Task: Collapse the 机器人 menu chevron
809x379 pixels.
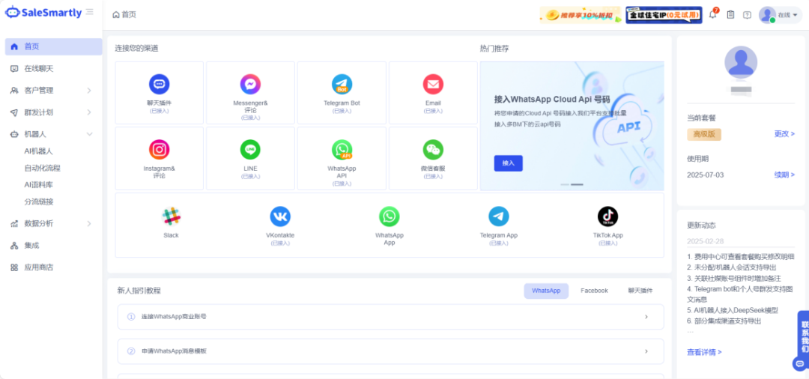Action: click(x=88, y=134)
